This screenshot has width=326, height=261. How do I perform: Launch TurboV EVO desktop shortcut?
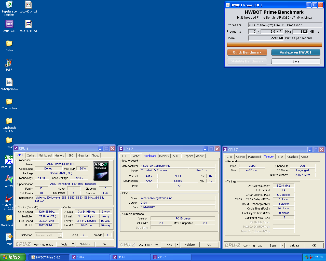click(x=9, y=198)
